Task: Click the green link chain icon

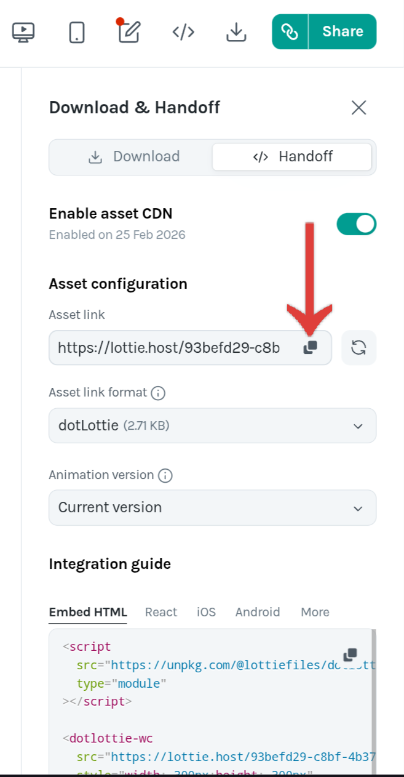Action: (x=290, y=32)
